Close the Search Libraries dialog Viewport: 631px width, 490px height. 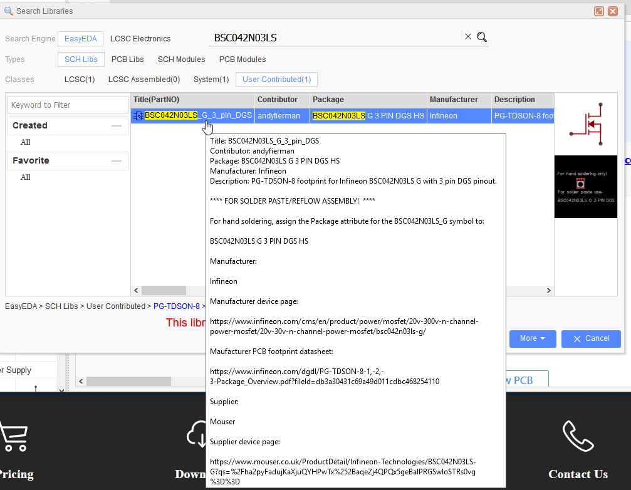coord(613,11)
